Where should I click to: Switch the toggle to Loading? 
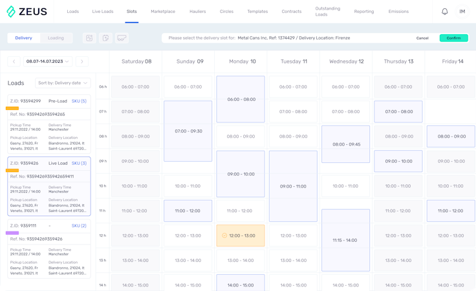pos(56,38)
